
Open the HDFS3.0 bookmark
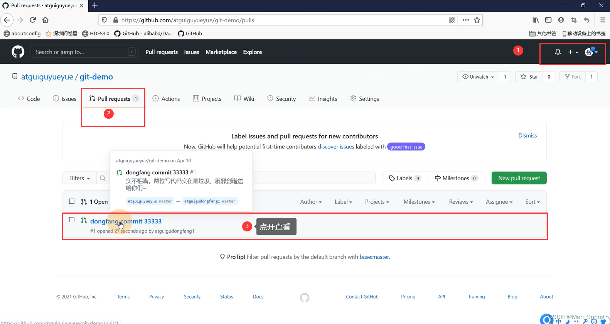click(x=96, y=34)
